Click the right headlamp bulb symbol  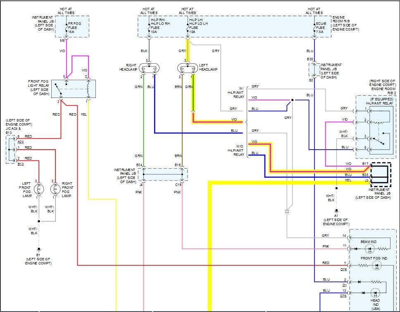150,69
